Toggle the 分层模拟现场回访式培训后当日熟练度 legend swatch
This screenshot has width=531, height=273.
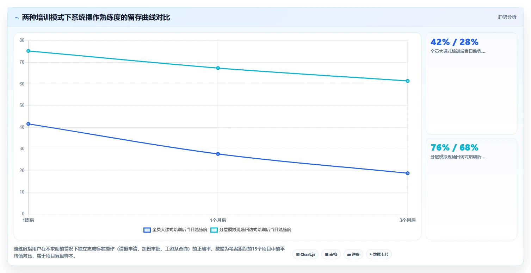(214, 230)
